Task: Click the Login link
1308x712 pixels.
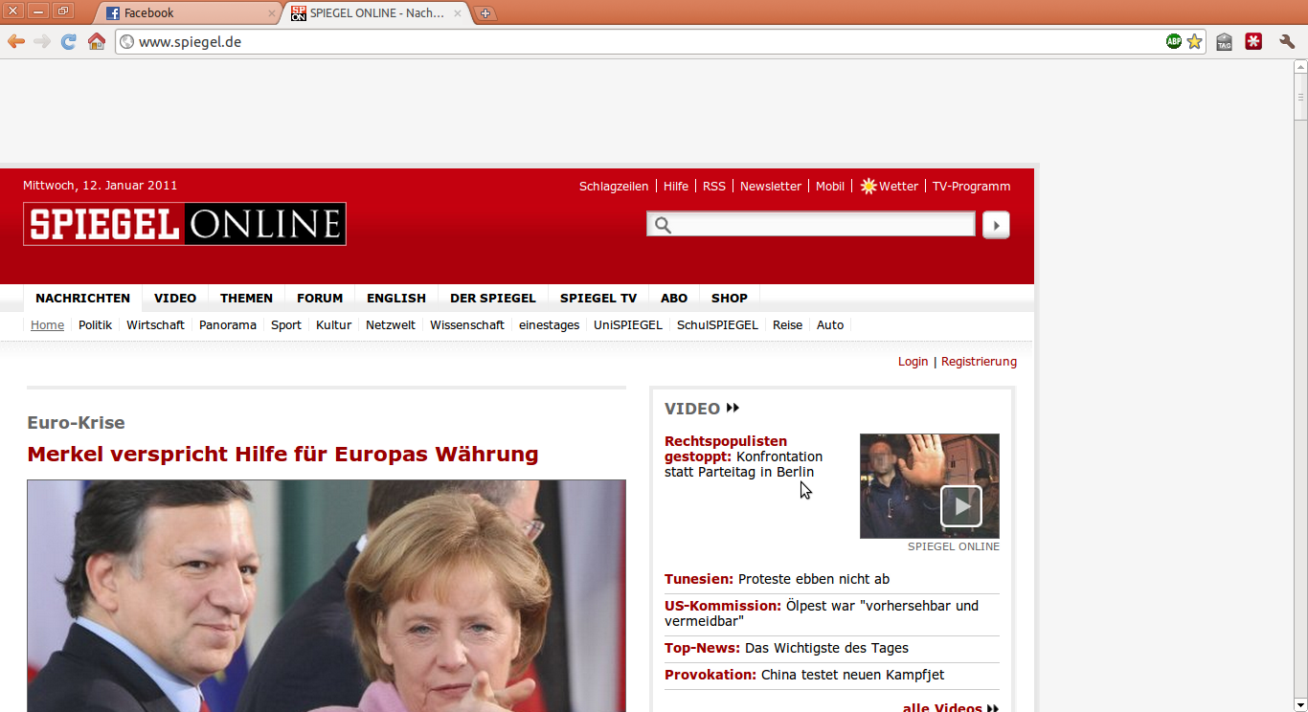Action: pos(913,362)
